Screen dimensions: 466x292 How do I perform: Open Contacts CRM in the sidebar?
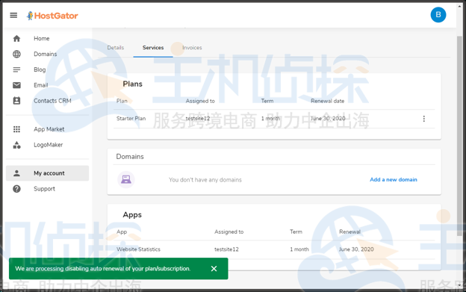pyautogui.click(x=52, y=101)
